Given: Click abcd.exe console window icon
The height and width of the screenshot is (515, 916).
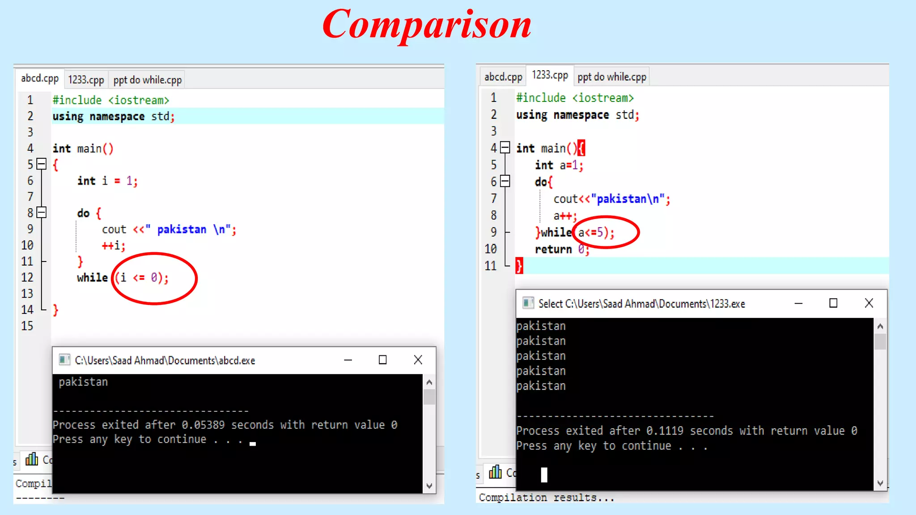Looking at the screenshot, I should point(64,360).
